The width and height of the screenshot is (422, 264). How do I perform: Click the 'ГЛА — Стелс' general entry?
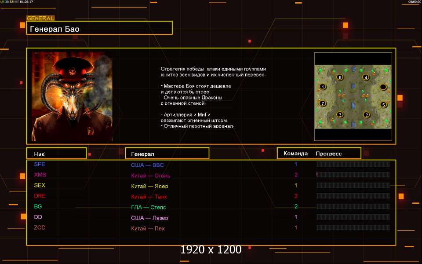149,207
